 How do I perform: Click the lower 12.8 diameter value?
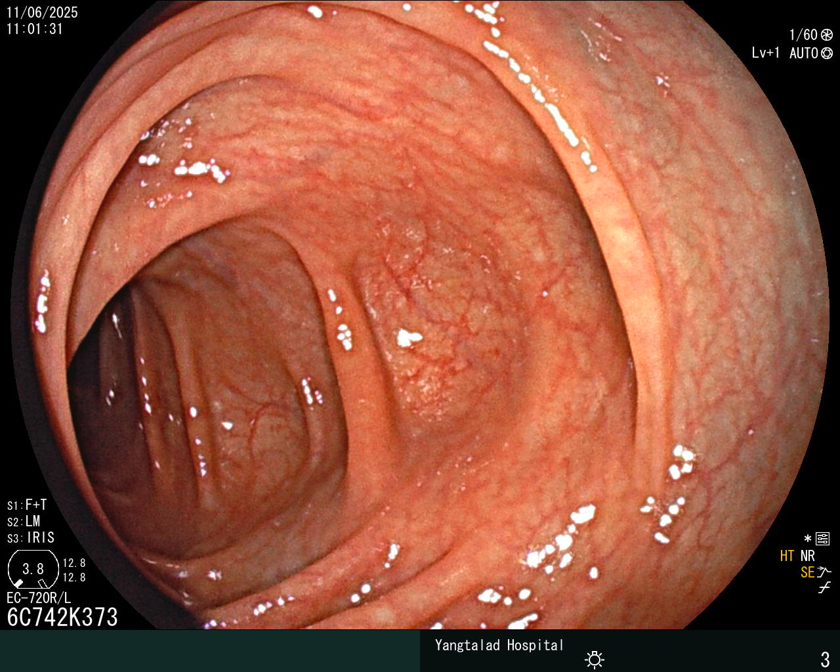click(x=74, y=577)
